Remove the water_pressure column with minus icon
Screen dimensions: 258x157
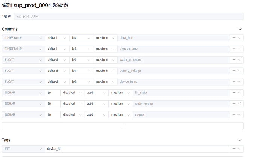pyautogui.click(x=234, y=59)
